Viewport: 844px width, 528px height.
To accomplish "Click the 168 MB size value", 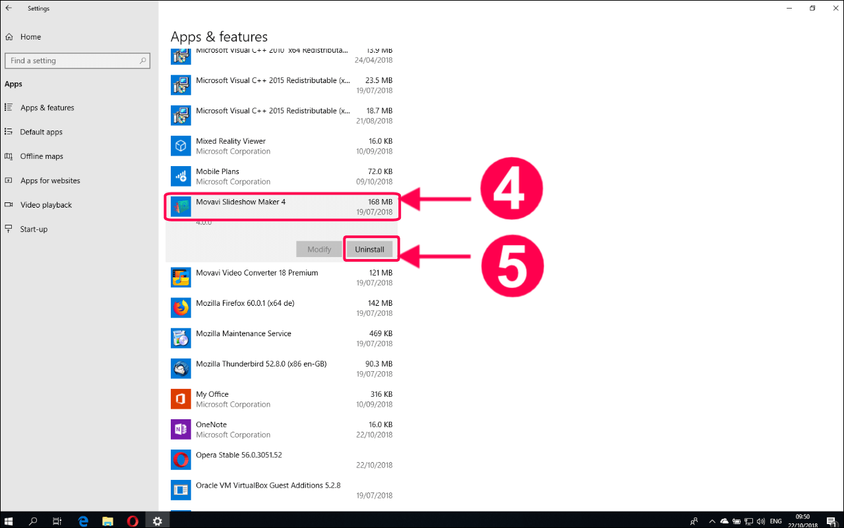I will 380,202.
